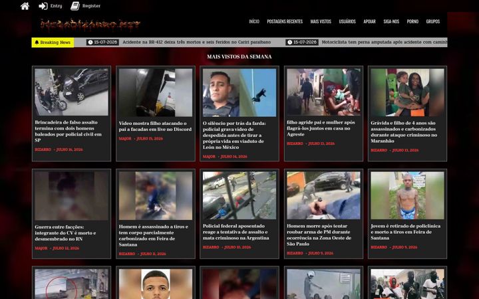Click thumbnail above 'Policial federal aposentado' card
This screenshot has width=479, height=299.
[x=239, y=195]
